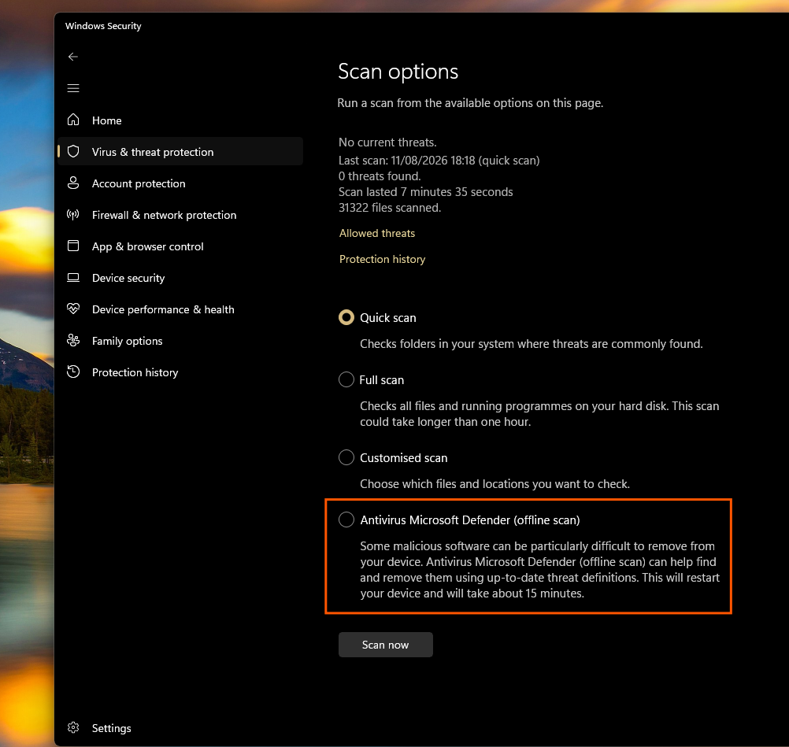Select the Customised scan radio button
This screenshot has width=789, height=747.
tap(346, 457)
